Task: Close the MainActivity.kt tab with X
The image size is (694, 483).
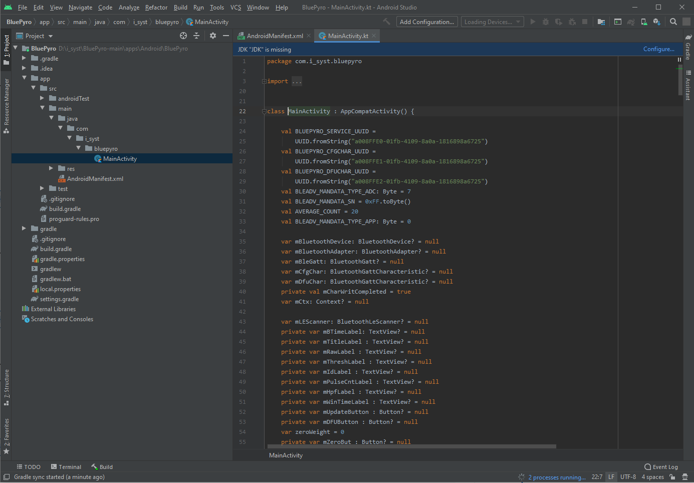Action: pyautogui.click(x=374, y=36)
